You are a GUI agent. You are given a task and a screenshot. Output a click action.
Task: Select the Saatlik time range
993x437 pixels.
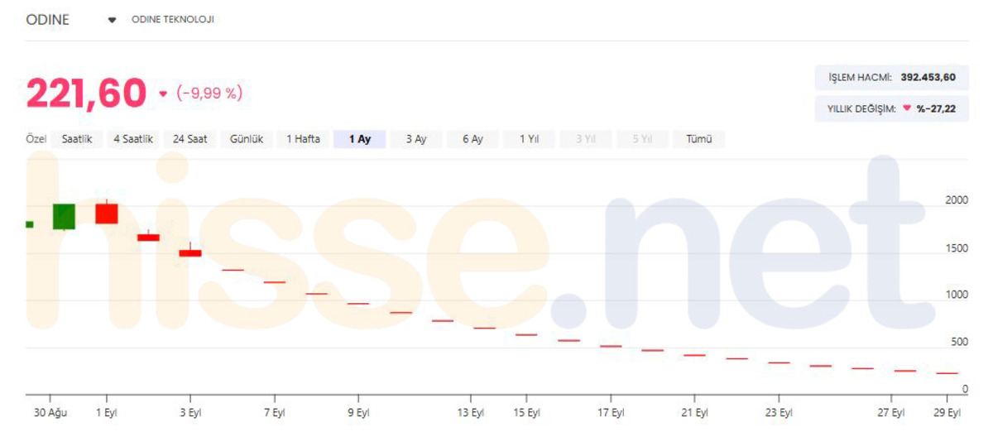click(77, 139)
